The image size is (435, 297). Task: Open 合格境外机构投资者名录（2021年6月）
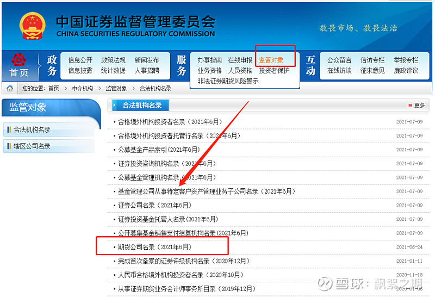170,122
